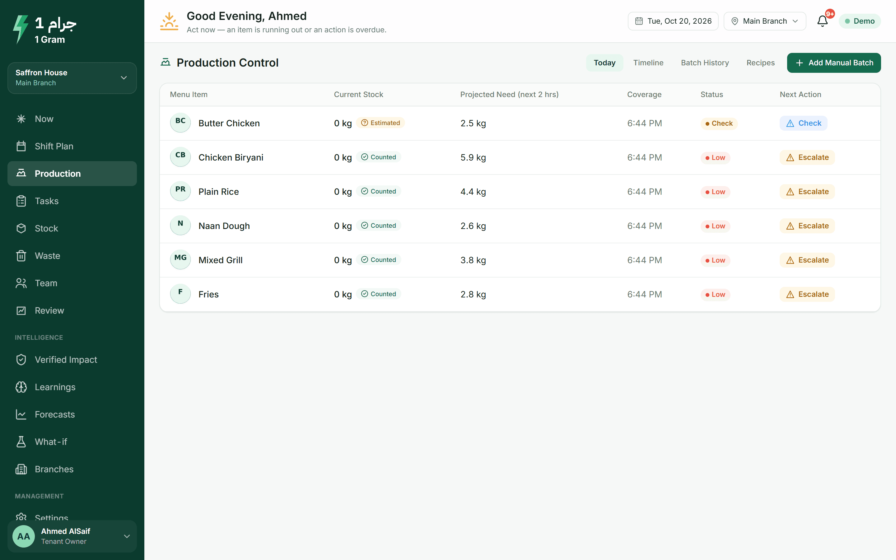Open the Recipes tab
896x560 pixels.
(x=760, y=63)
